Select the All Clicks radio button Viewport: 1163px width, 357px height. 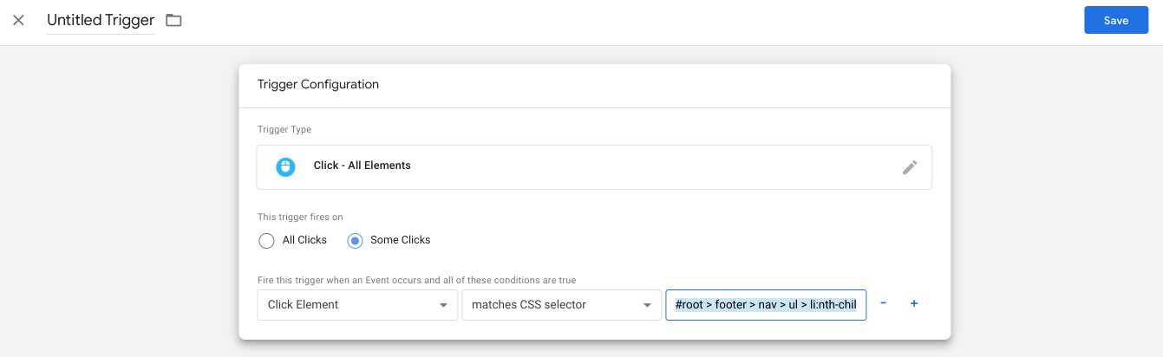click(267, 240)
